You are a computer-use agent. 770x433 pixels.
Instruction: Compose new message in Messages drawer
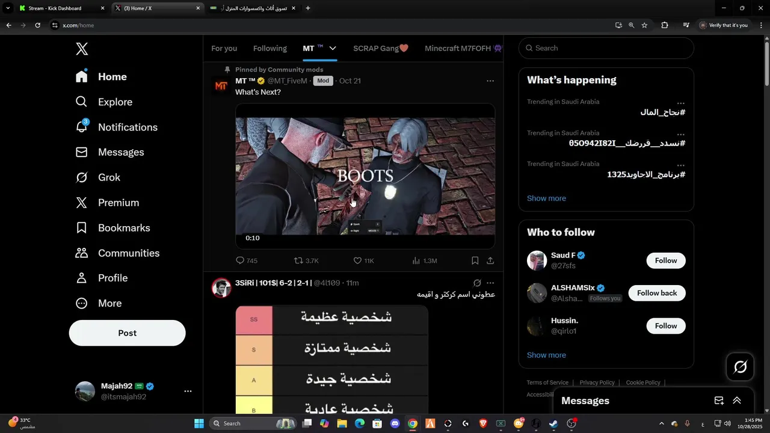719,401
